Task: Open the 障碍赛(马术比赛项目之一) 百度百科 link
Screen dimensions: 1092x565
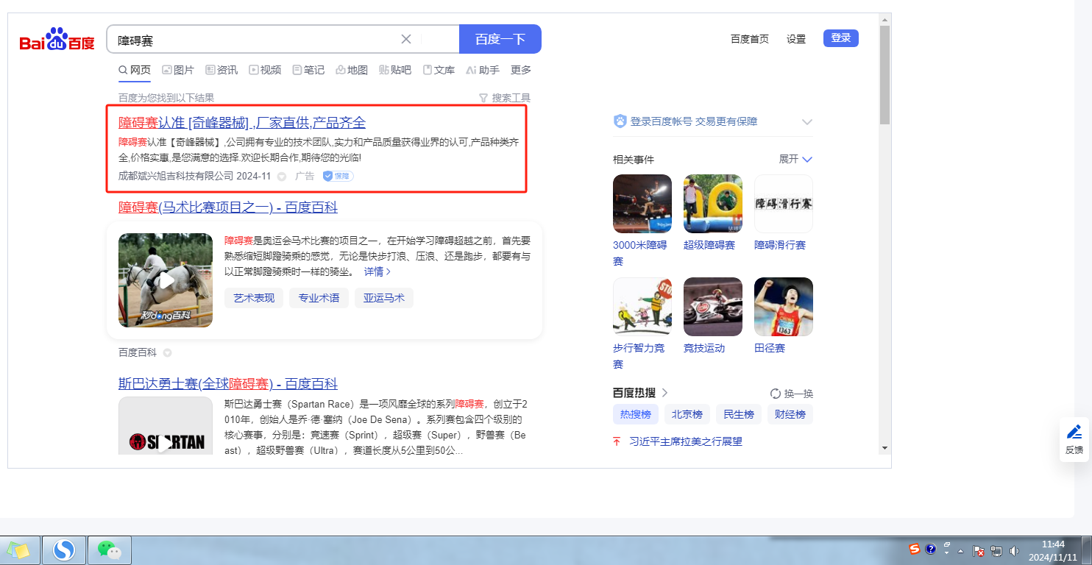Action: tap(228, 207)
